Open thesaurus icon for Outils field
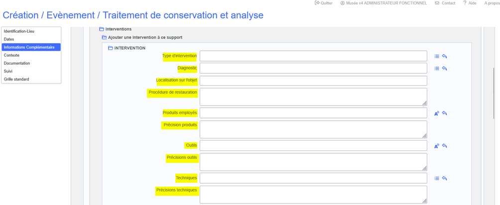This screenshot has width=500, height=205. point(437,146)
